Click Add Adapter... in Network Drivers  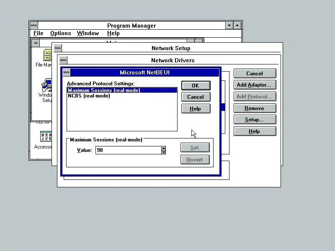coord(255,85)
